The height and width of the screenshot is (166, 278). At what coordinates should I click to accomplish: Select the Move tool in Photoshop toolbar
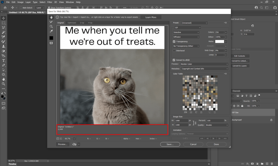[x=3, y=18]
